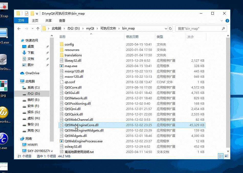Open recent locations dropdown next to forward arrow

(x=32, y=28)
